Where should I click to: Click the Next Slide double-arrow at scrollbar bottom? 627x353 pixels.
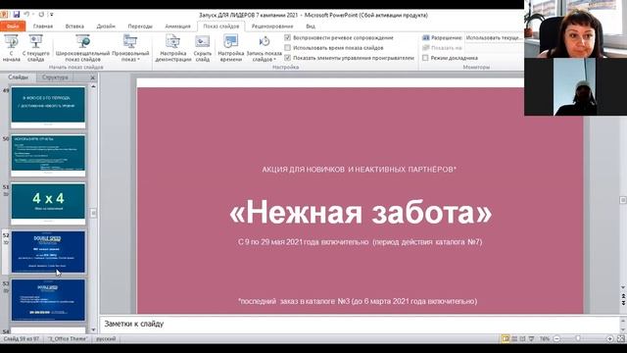[x=623, y=303]
